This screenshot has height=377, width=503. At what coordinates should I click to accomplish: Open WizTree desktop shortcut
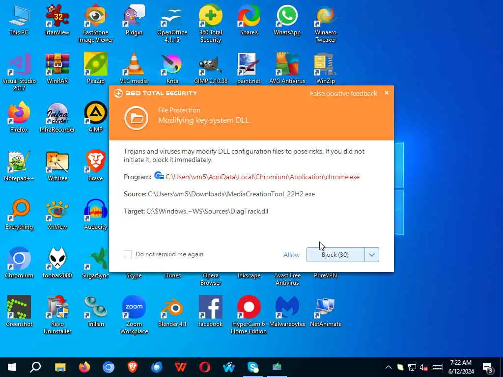pos(57,166)
